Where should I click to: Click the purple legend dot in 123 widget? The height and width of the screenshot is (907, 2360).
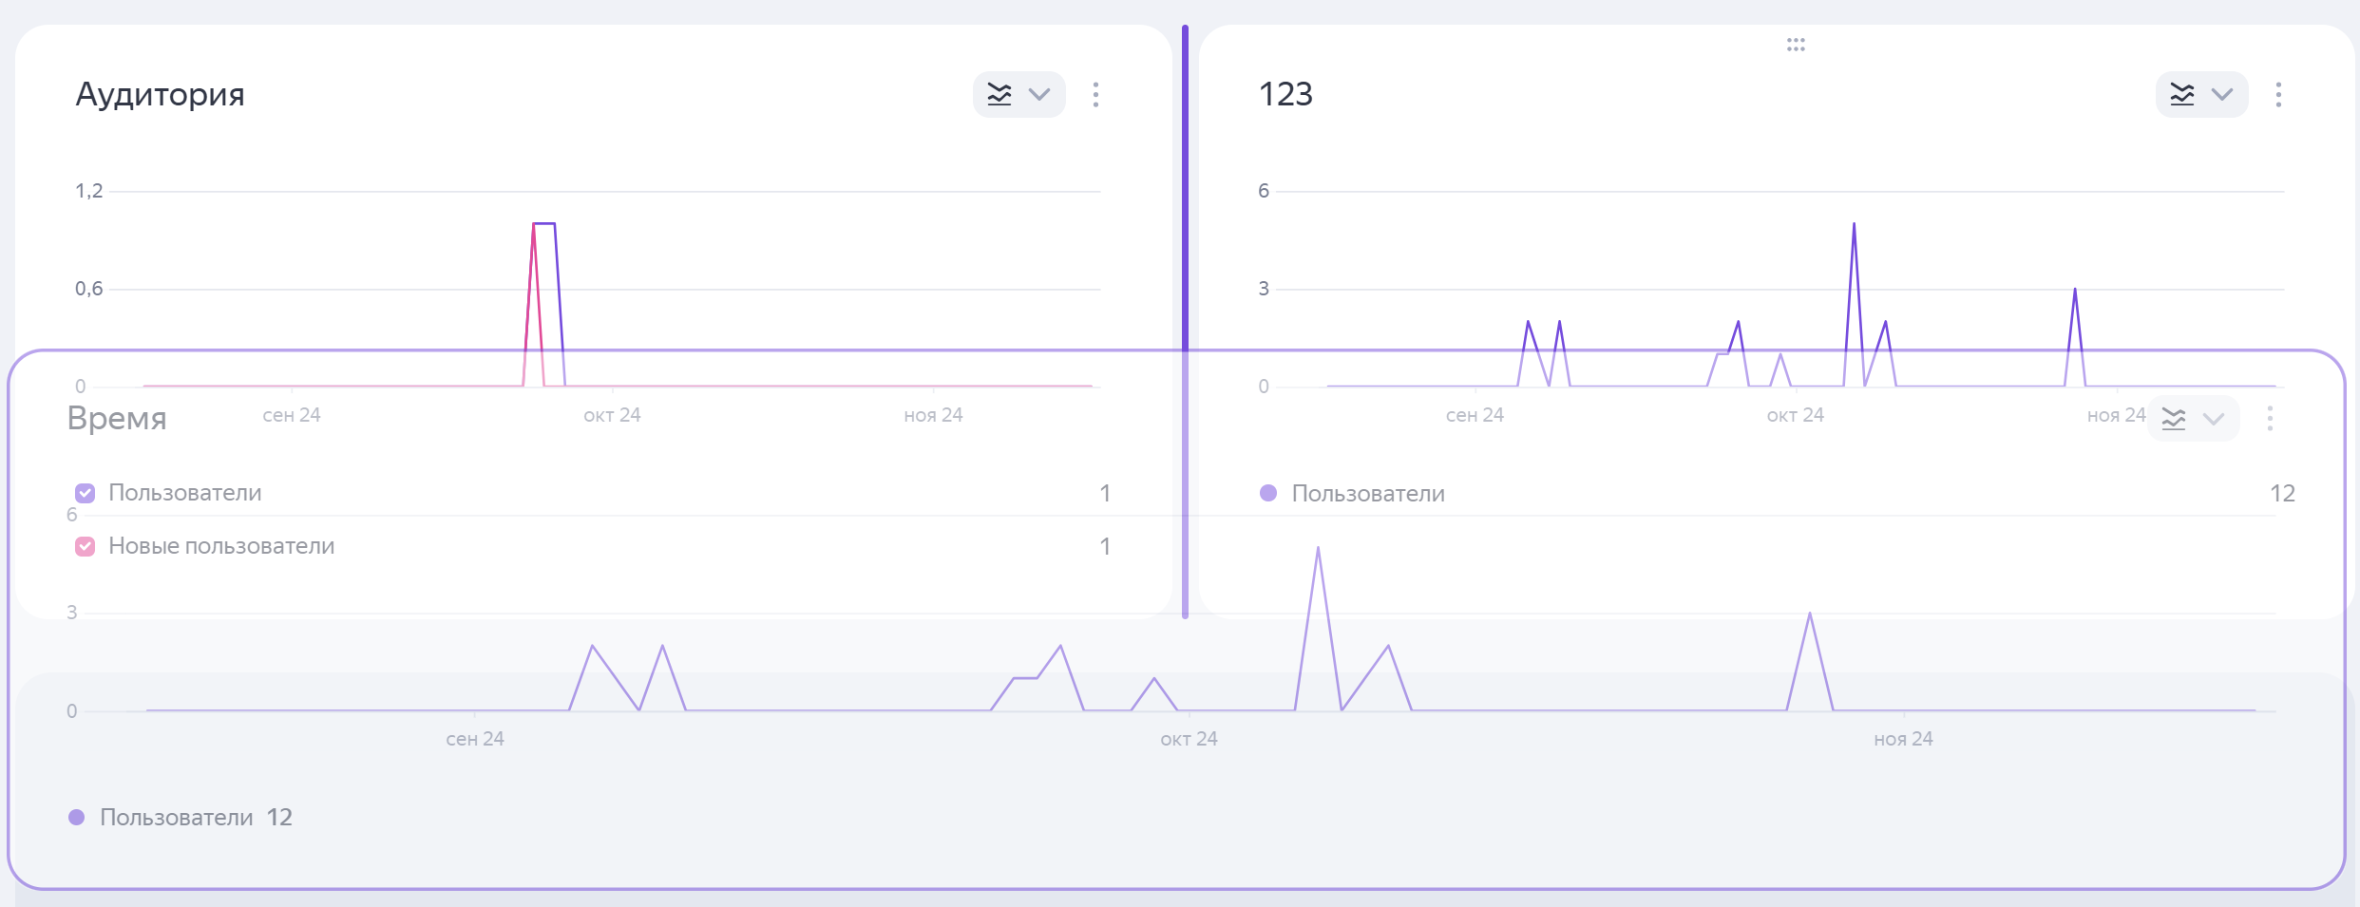(1267, 493)
